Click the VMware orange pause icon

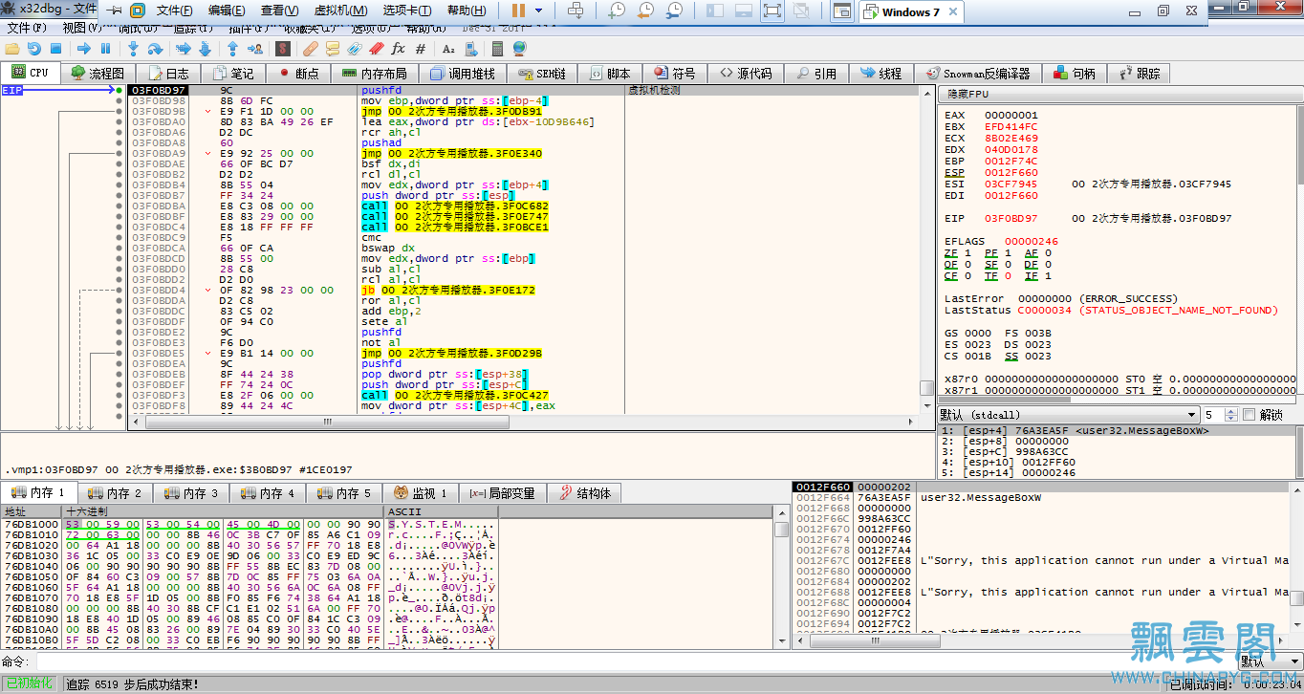(x=518, y=11)
